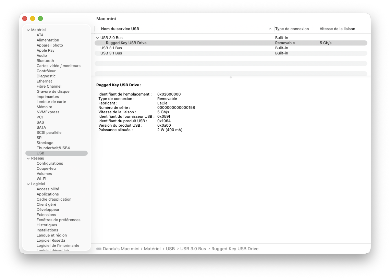
Task: Select Applications under Logiciel
Action: [x=48, y=194]
